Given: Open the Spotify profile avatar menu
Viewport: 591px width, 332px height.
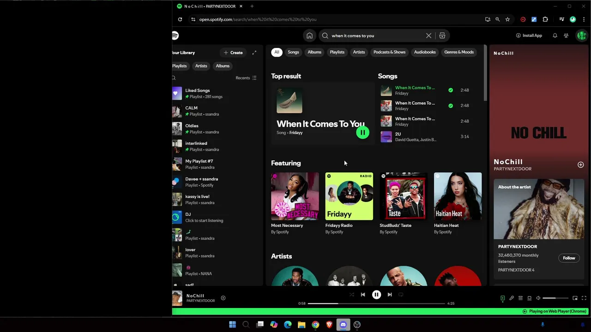Looking at the screenshot, I should (581, 36).
